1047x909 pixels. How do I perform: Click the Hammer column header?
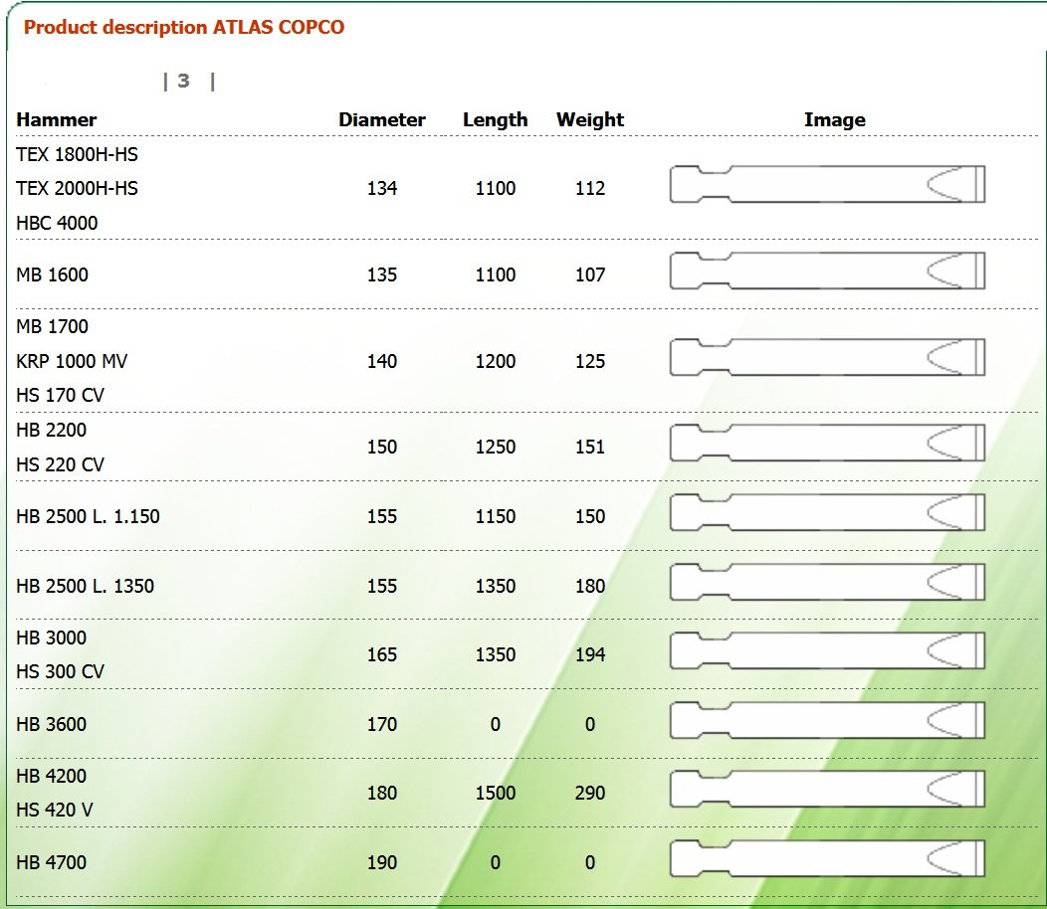coord(57,119)
